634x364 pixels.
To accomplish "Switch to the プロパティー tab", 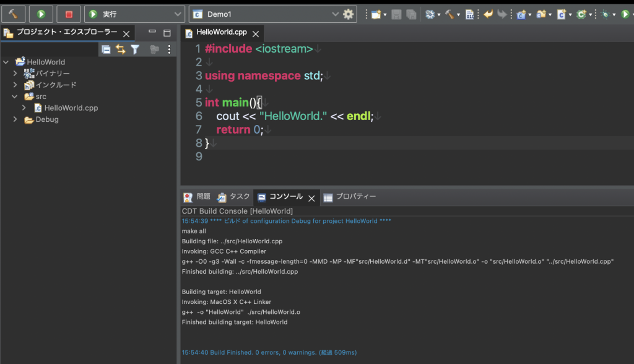I will coord(350,197).
